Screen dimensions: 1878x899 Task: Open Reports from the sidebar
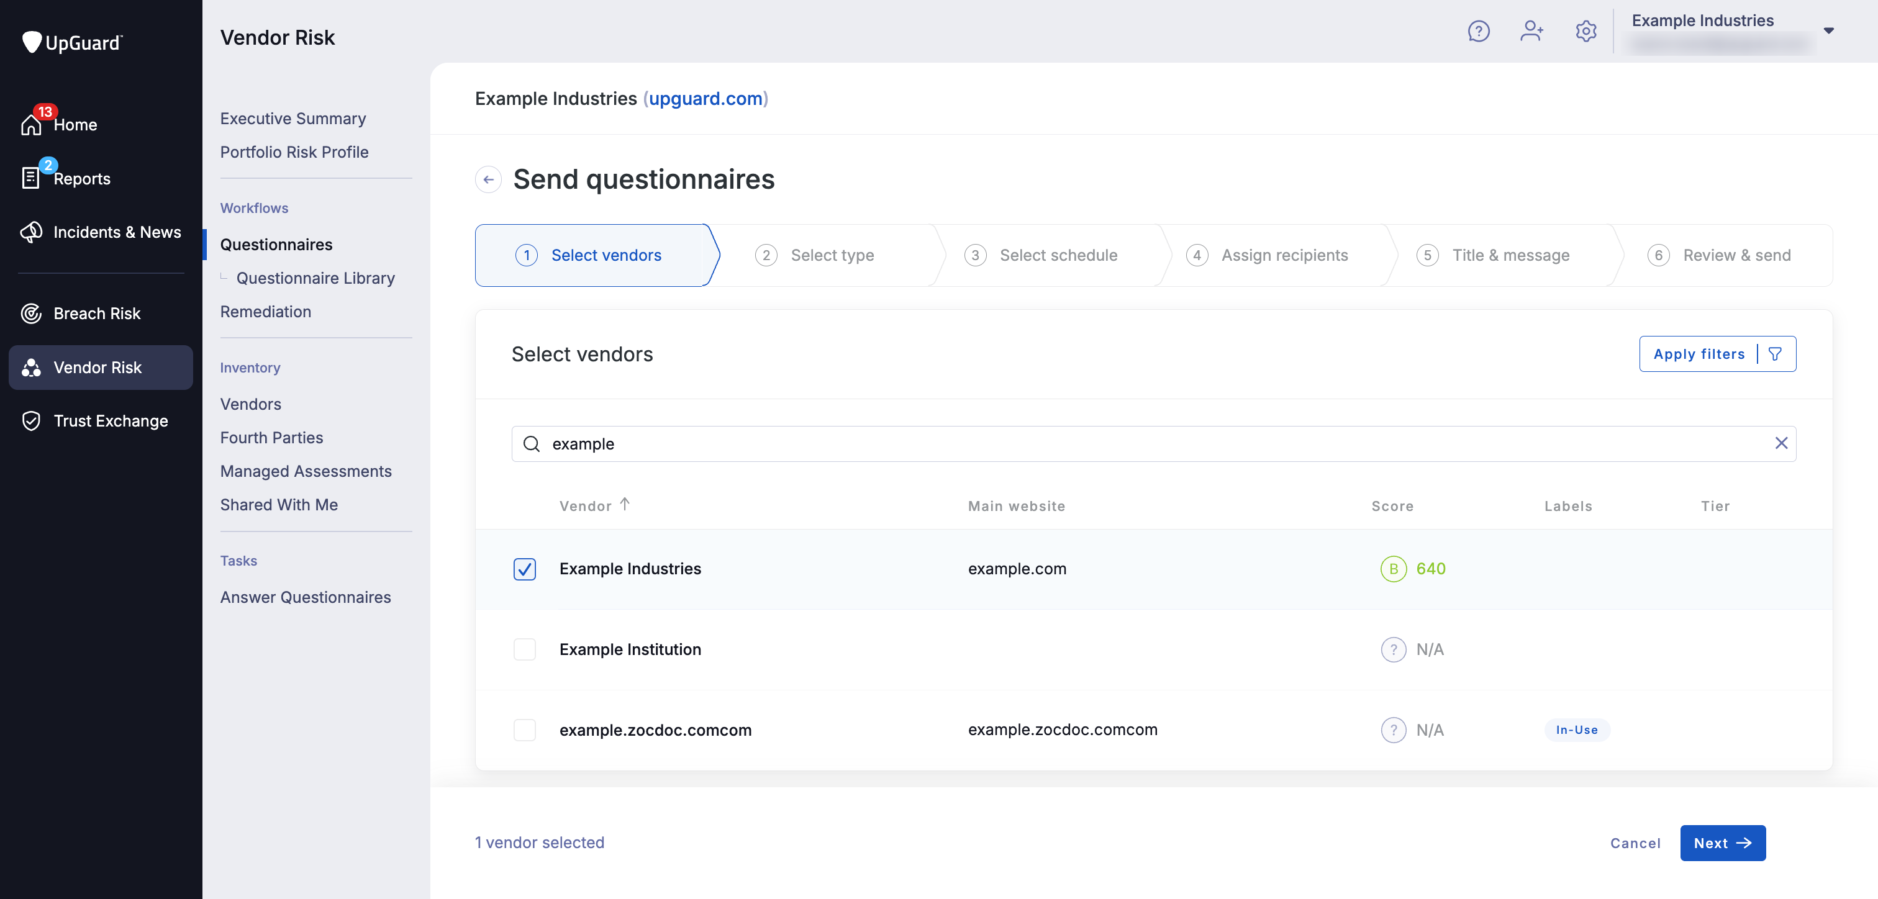[30, 178]
